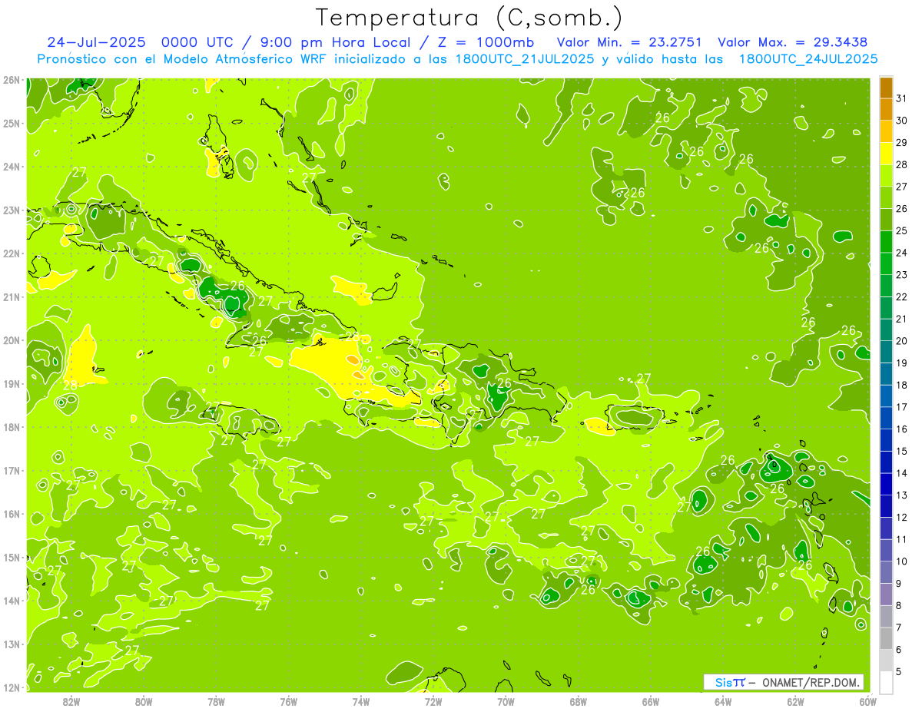Click the '13N' latitude axis label
Image resolution: width=922 pixels, height=712 pixels.
[x=12, y=644]
